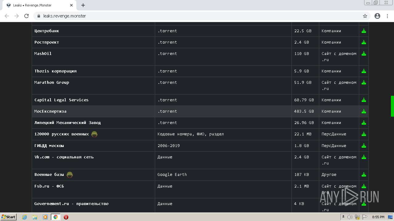Select the Центробанк name cell
Viewport: 394px width, 221px height.
(93, 31)
